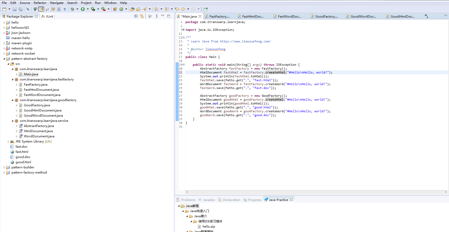
Task: Switch to FastHtmlDoc... editor tab
Action: pos(250,16)
